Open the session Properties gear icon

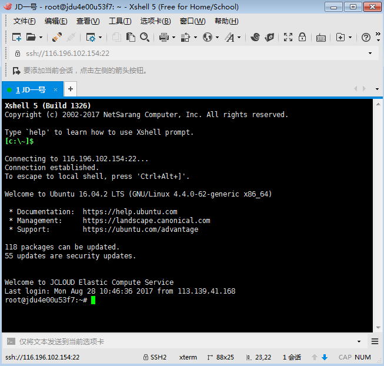pyautogui.click(x=91, y=38)
